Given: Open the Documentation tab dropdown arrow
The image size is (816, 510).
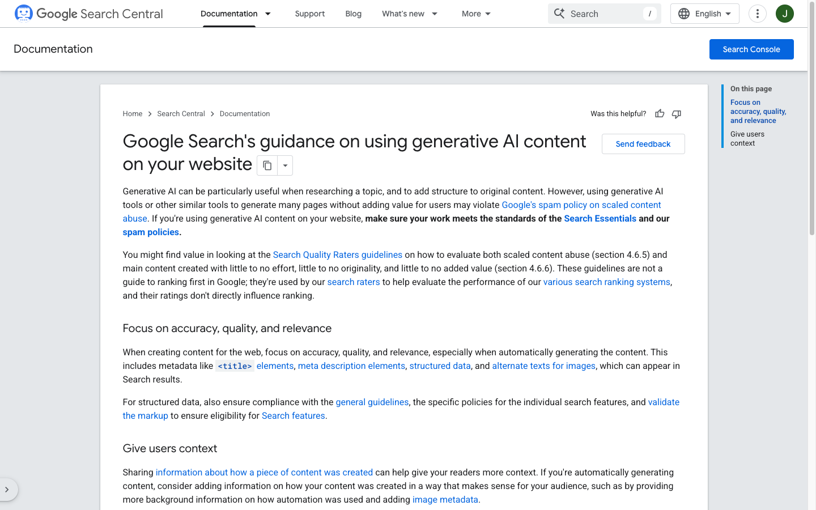Looking at the screenshot, I should 268,14.
